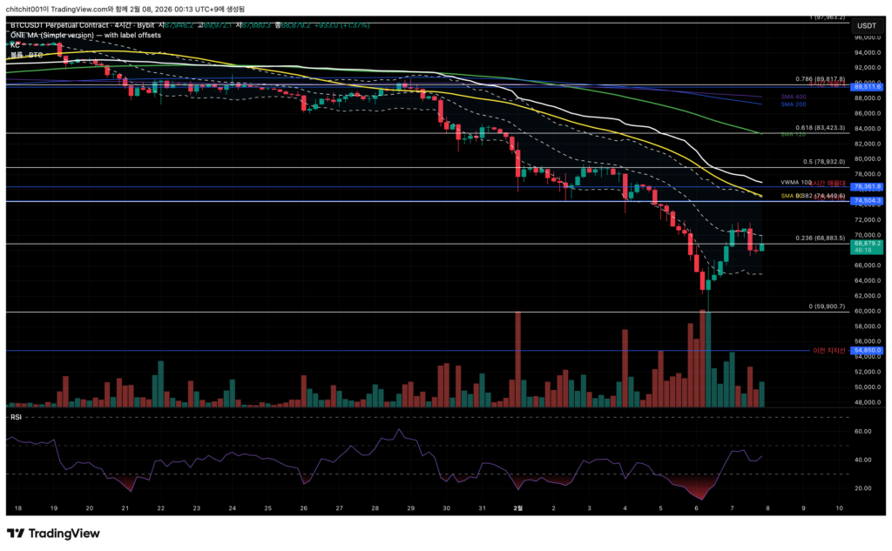Select the green SMA 120 label

pos(793,134)
